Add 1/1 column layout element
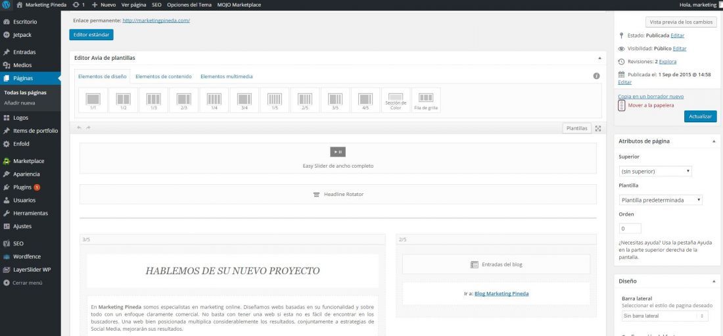 click(93, 100)
